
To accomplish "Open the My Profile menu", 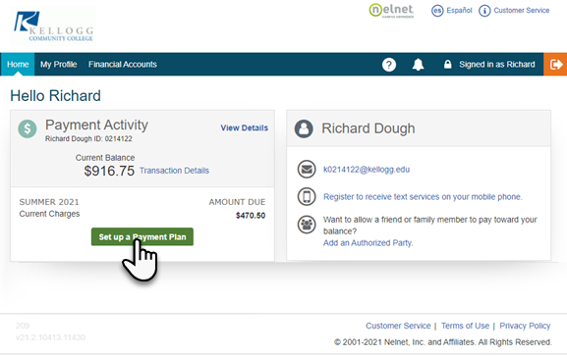I will click(59, 65).
